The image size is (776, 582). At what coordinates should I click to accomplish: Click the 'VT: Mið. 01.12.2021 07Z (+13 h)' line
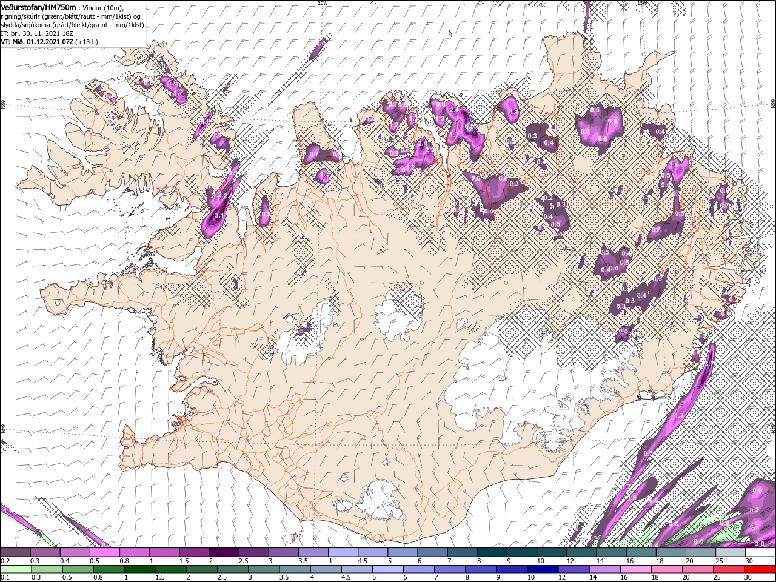pos(50,42)
